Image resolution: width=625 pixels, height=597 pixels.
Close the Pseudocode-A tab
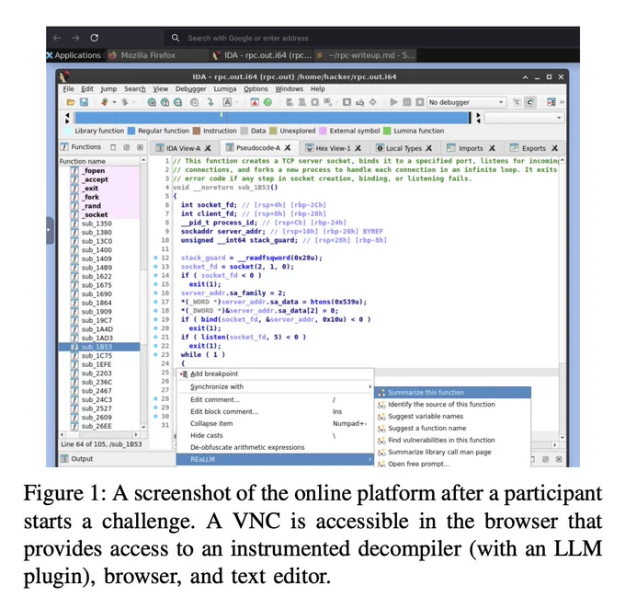tap(288, 148)
